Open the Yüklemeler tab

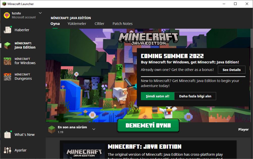(77, 24)
